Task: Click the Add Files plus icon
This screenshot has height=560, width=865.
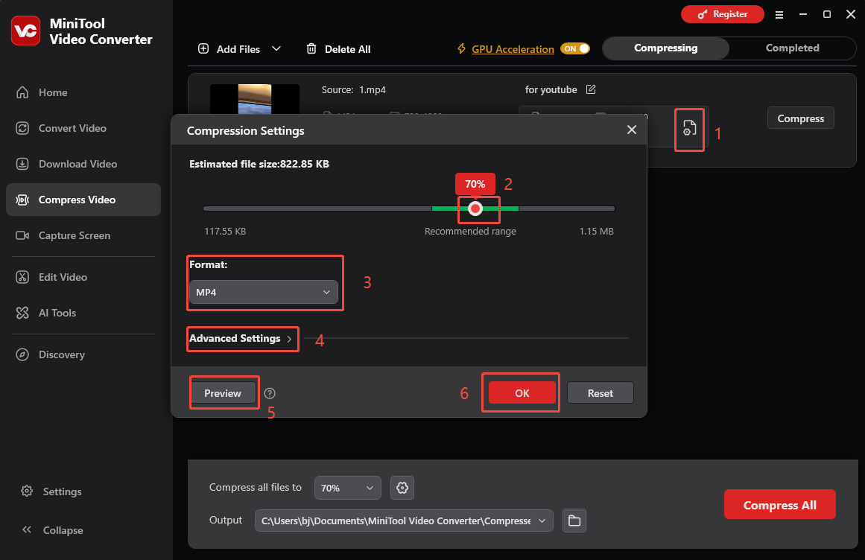Action: click(x=203, y=48)
